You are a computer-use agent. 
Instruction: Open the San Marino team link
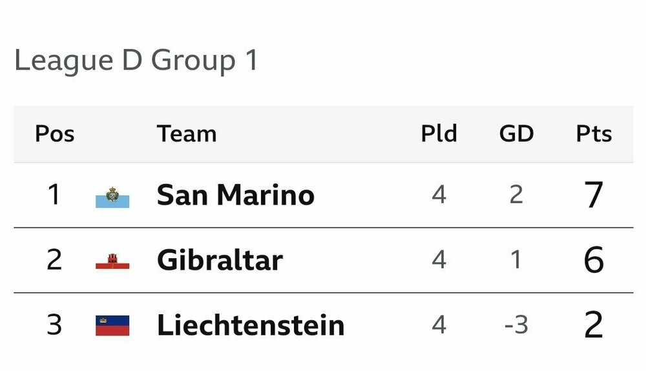[x=235, y=195]
